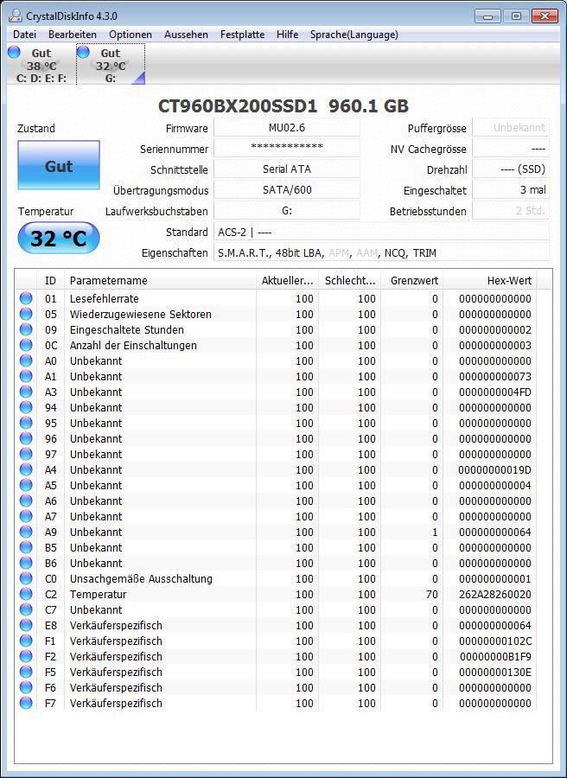The height and width of the screenshot is (778, 567).
Task: Click the status orb in row E8
Action: tap(26, 625)
